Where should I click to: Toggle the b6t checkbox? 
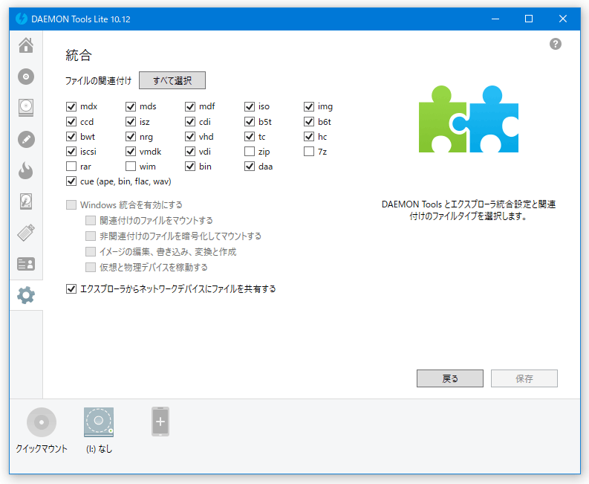click(x=309, y=122)
